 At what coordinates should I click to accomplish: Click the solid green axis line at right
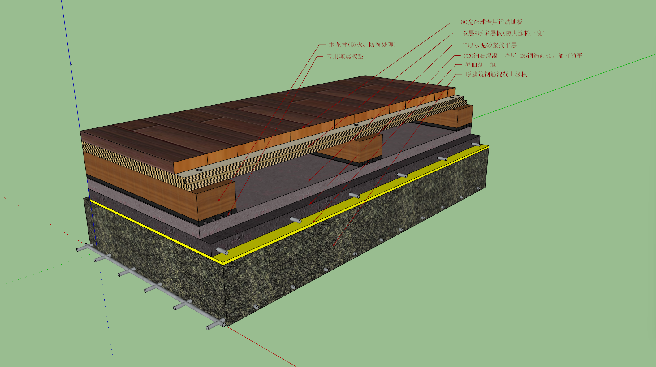pos(563,87)
